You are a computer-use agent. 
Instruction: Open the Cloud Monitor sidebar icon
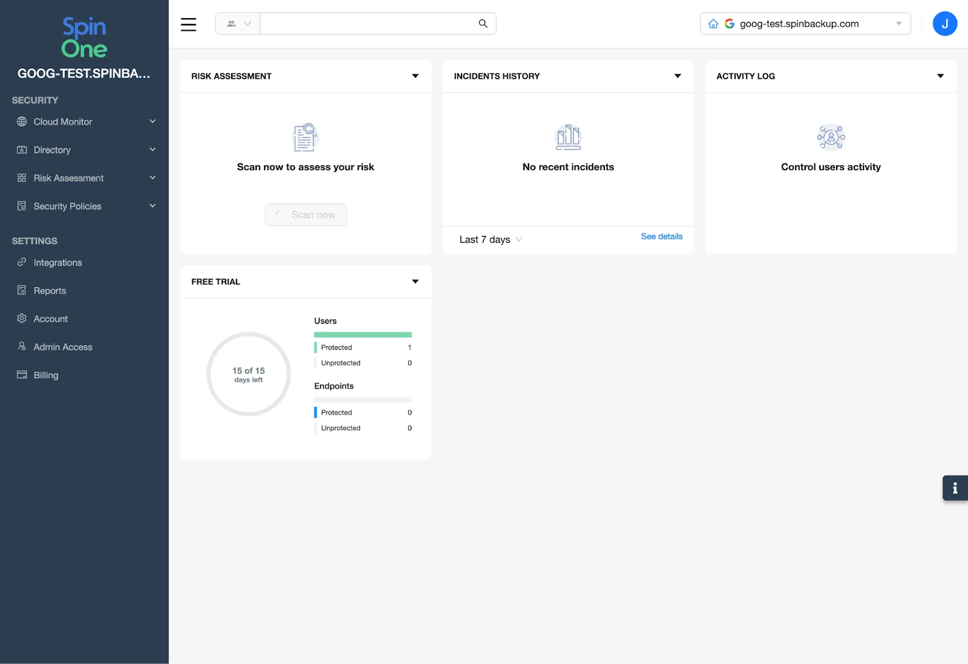(x=22, y=122)
